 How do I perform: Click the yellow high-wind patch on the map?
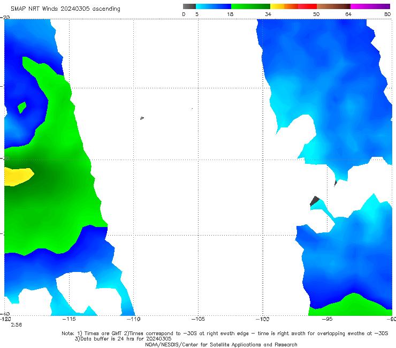(x=18, y=176)
